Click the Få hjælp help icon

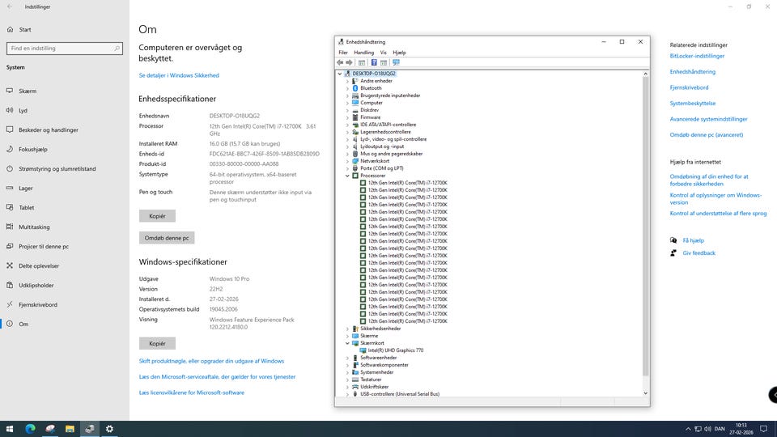[673, 240]
